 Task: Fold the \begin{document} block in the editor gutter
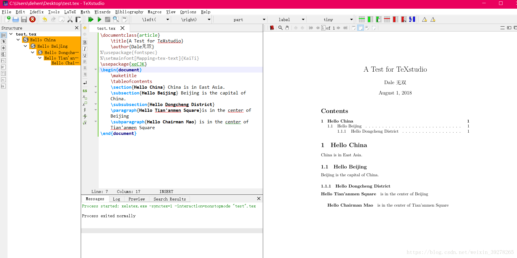click(96, 69)
